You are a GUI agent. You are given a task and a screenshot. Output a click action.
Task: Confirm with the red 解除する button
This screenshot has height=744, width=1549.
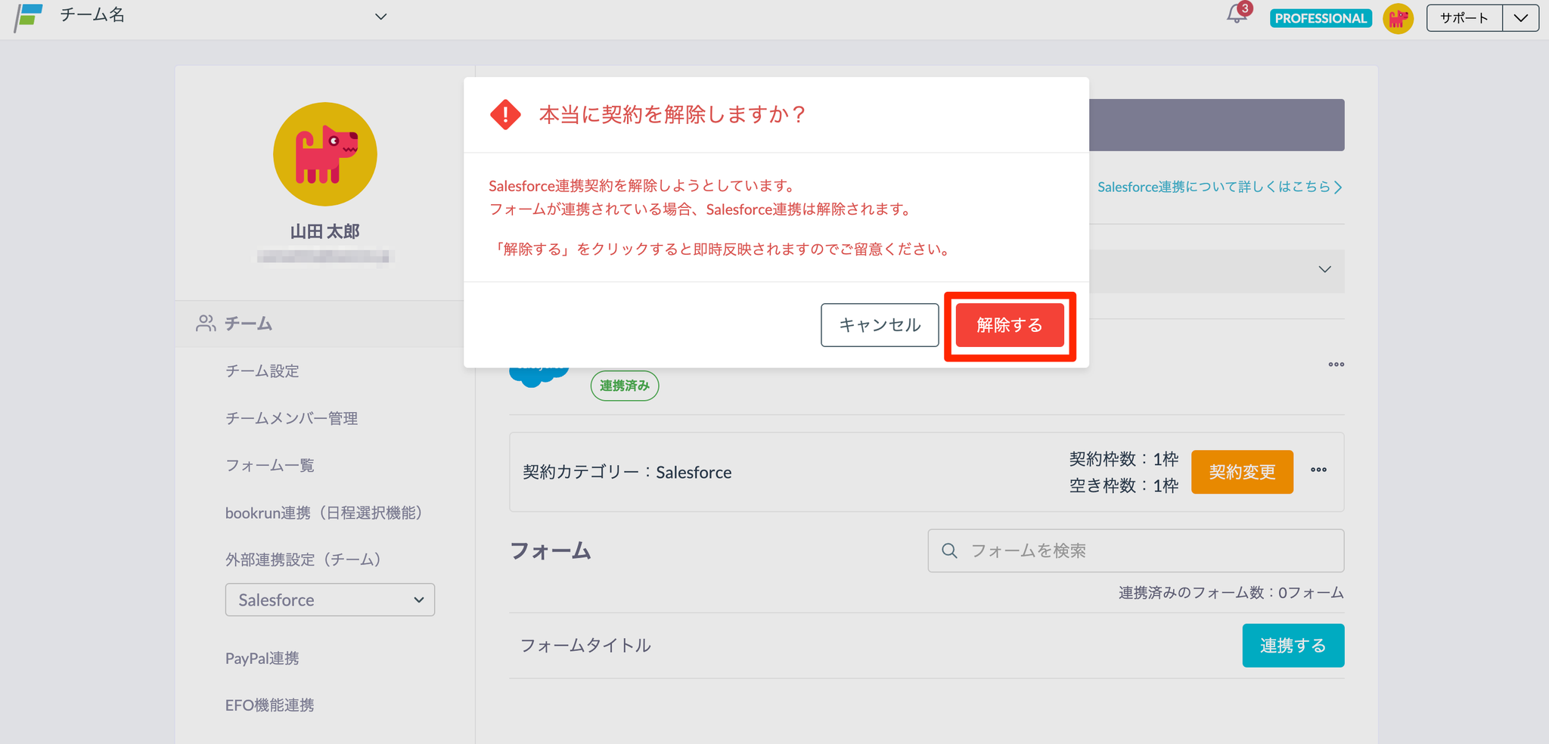pos(1010,325)
